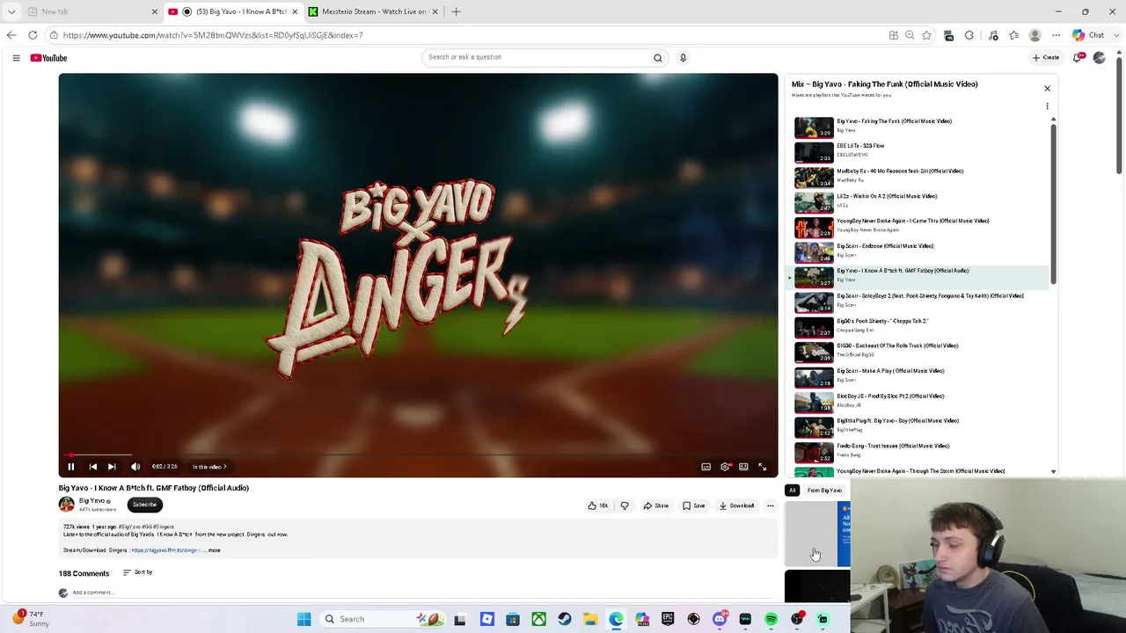Go to the previous video
Viewport: 1126px width, 633px height.
point(93,467)
